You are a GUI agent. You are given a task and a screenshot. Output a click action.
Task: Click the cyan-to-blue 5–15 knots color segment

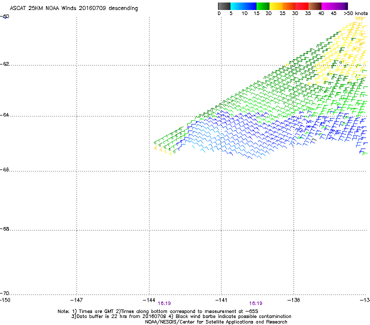243,6
